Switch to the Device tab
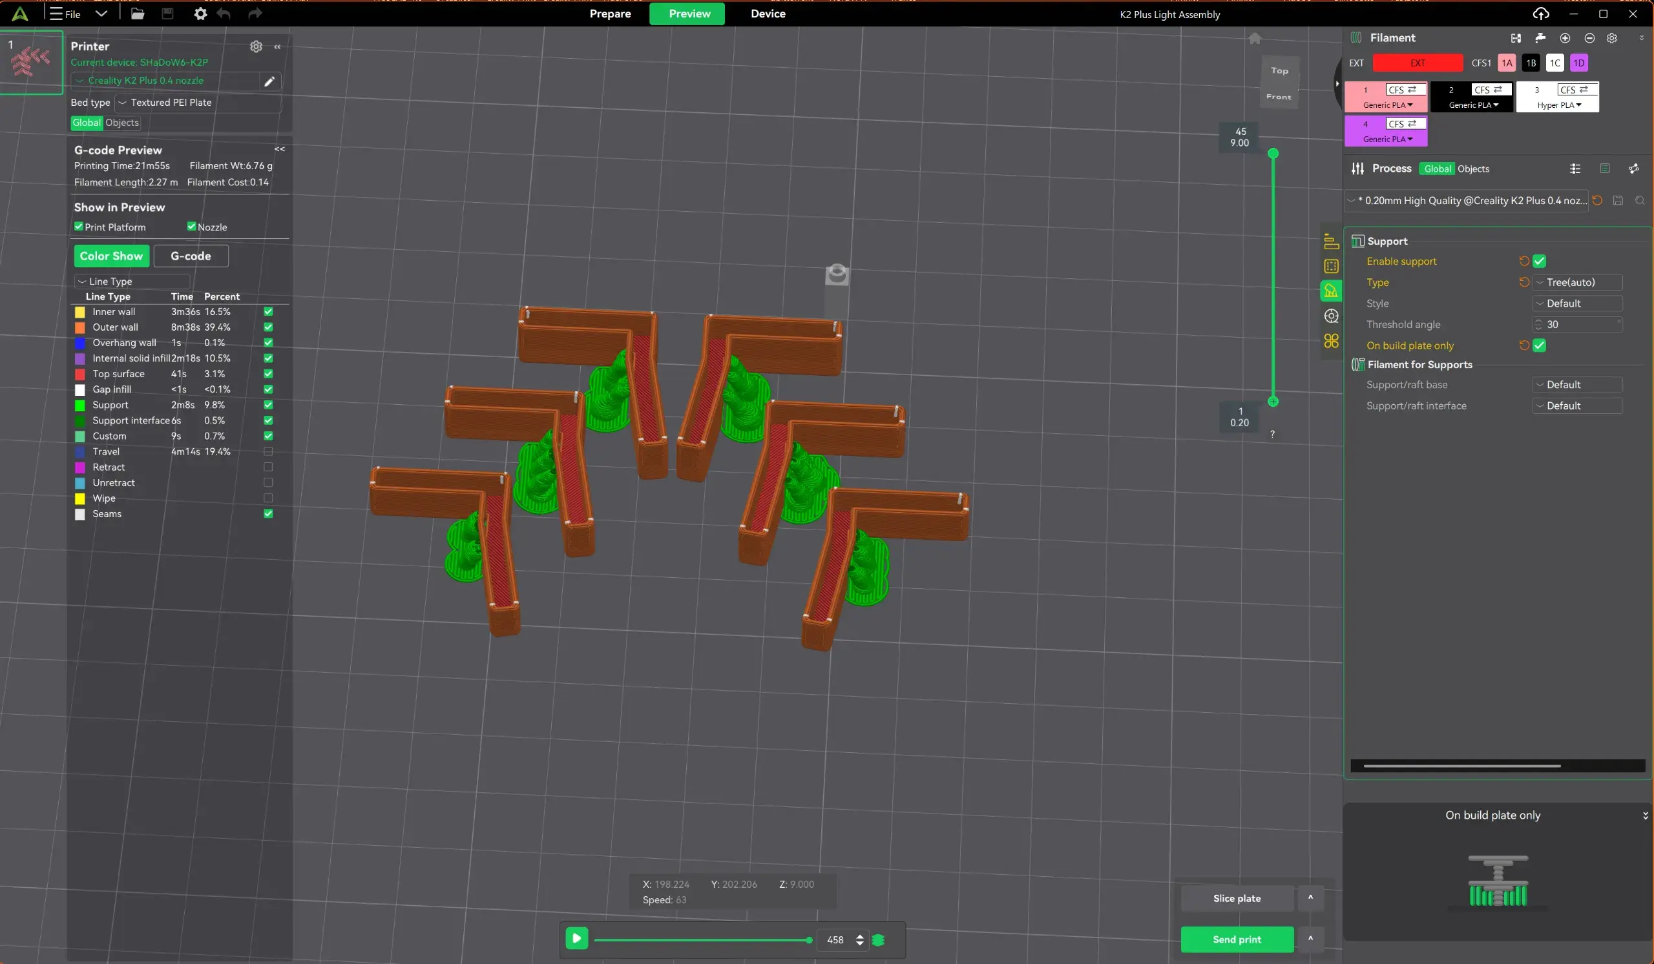1654x964 pixels. (x=768, y=14)
